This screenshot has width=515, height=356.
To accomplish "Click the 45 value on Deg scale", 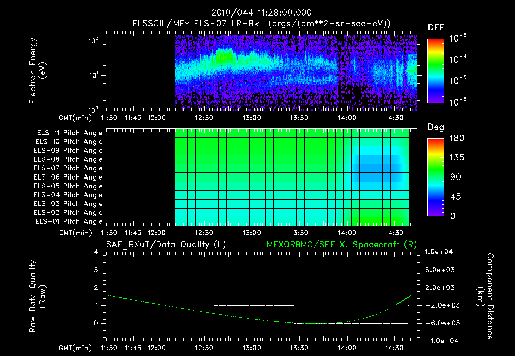I will (456, 197).
